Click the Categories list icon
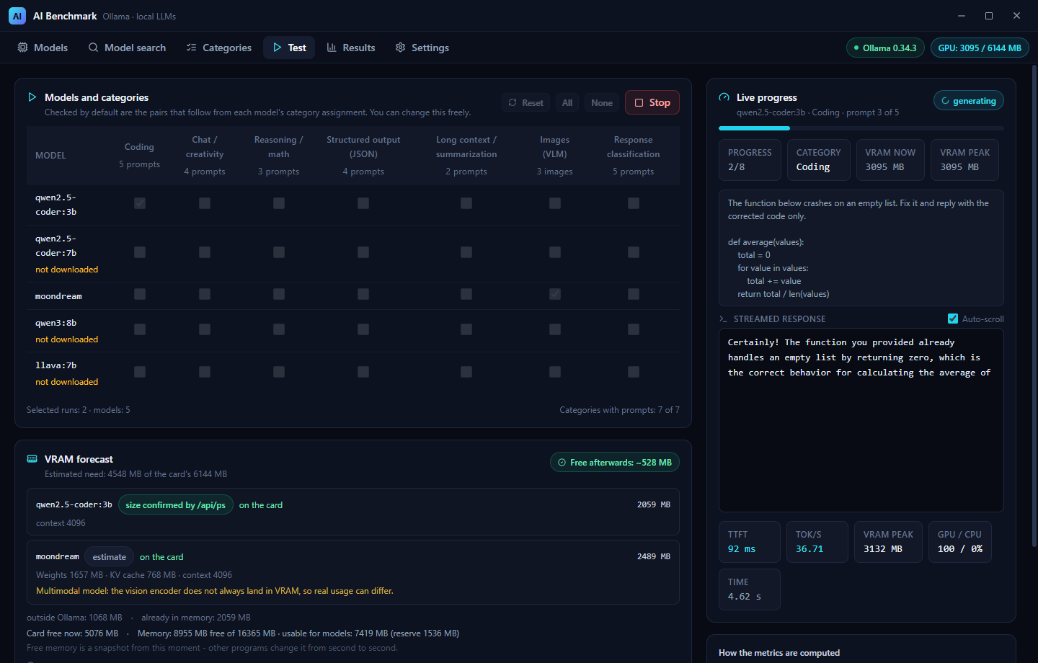1038x663 pixels. (x=191, y=48)
